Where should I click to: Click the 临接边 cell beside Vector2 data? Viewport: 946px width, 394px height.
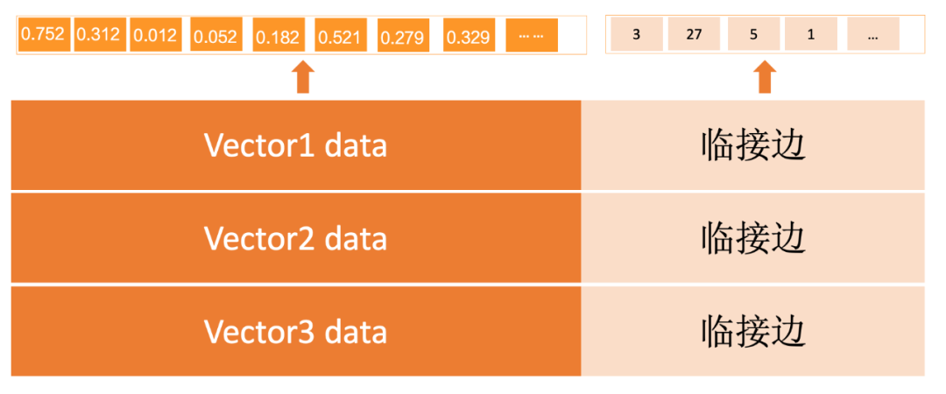pyautogui.click(x=753, y=238)
